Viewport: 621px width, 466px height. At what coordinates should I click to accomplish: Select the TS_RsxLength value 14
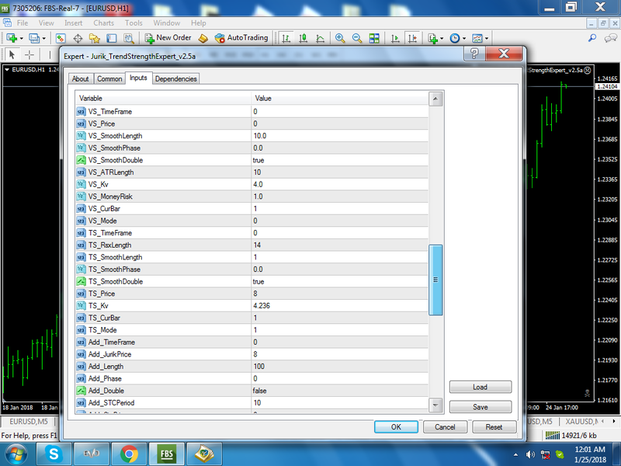pyautogui.click(x=340, y=245)
